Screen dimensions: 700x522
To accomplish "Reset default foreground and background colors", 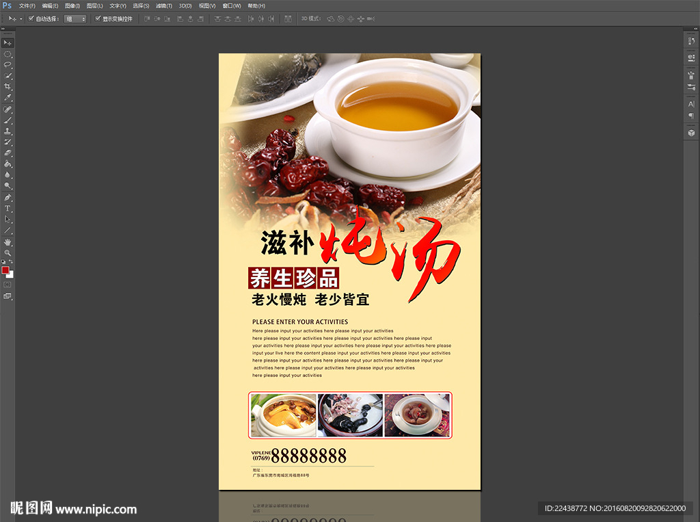I will click(x=3, y=262).
